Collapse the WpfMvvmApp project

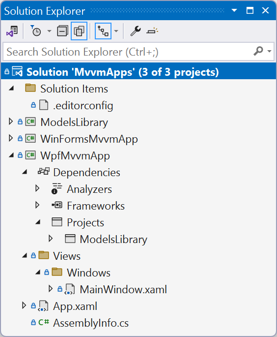pyautogui.click(x=11, y=155)
